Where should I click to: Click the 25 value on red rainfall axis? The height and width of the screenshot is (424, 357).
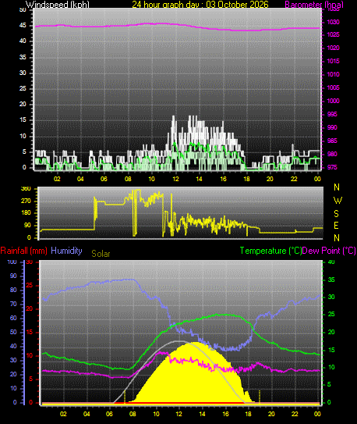[29, 286]
